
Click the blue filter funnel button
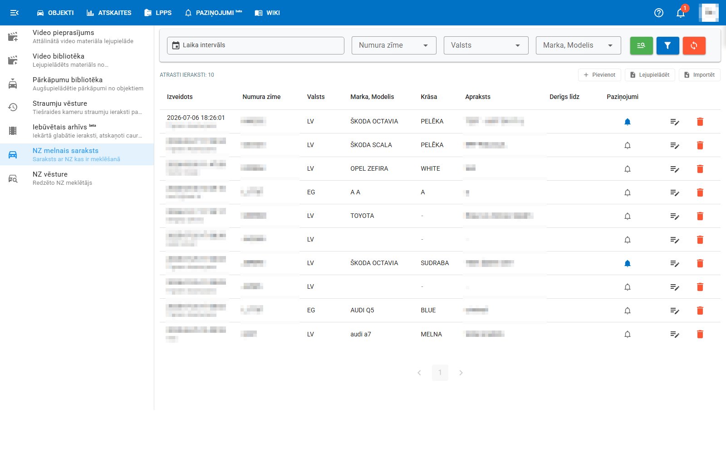coord(668,45)
